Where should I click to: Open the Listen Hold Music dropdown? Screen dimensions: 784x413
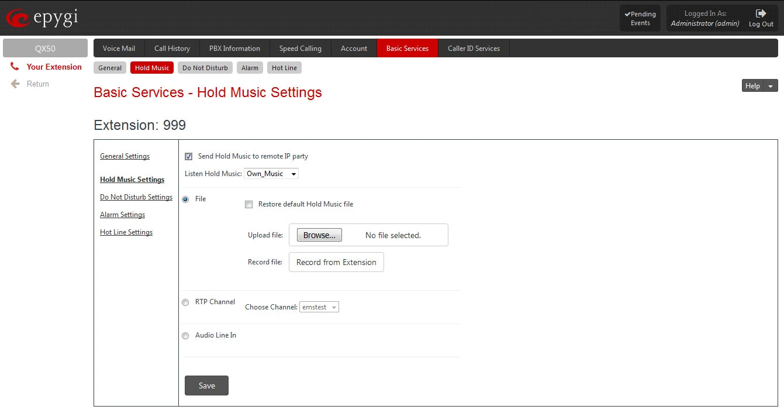click(271, 174)
